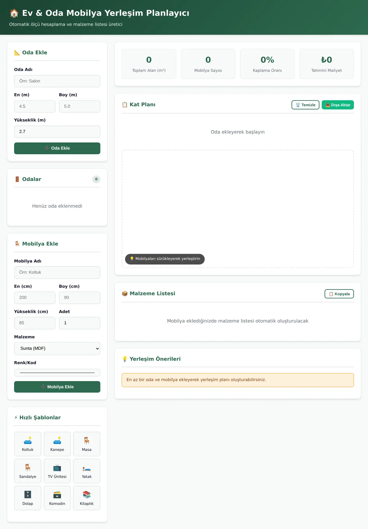Click the 'Oda ekleyerek başlayın' text
368x529 pixels.
tap(238, 132)
